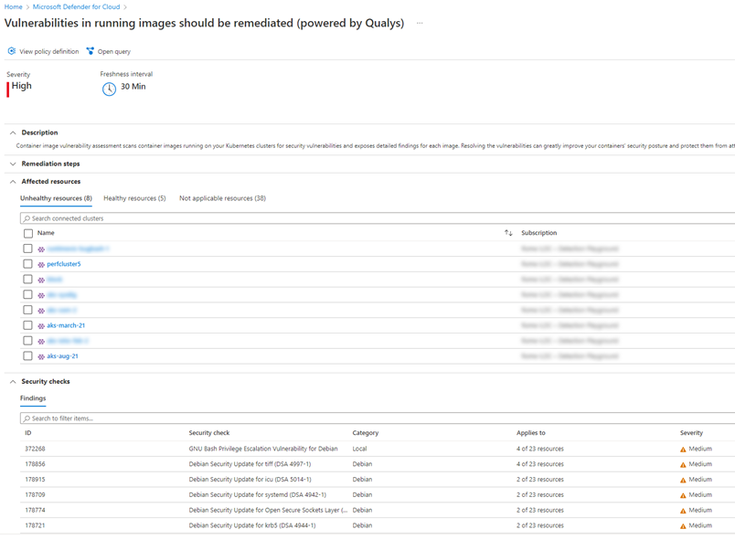Check the box for perfcluster5
The height and width of the screenshot is (540, 735).
pos(28,264)
